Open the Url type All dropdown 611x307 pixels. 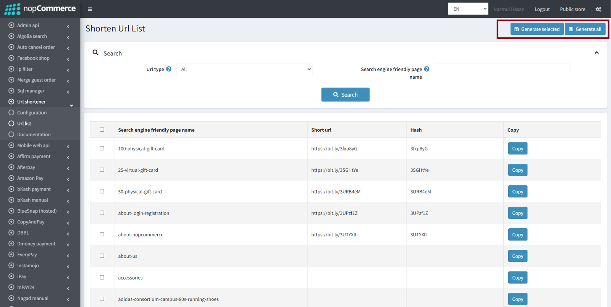coord(244,69)
